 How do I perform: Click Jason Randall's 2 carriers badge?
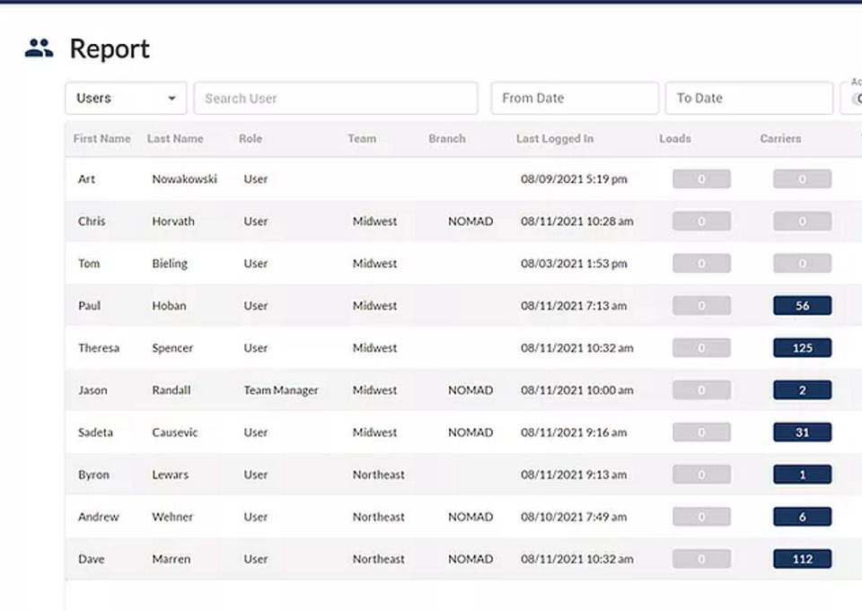pos(802,390)
